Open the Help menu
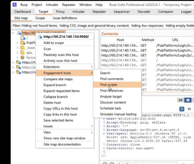The width and height of the screenshot is (194, 164). click(x=99, y=5)
